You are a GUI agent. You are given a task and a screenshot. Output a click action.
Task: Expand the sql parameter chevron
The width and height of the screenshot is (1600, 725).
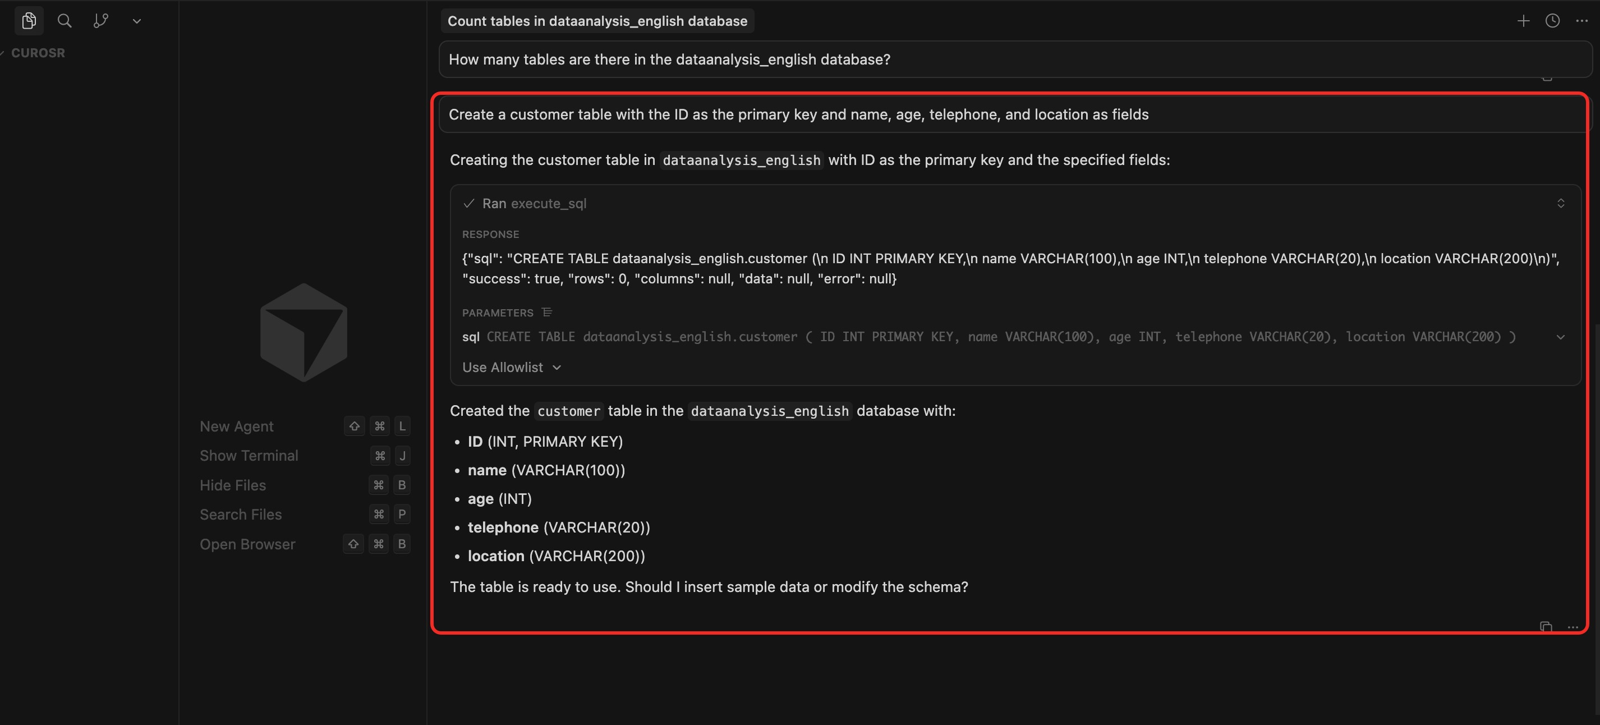[1560, 337]
